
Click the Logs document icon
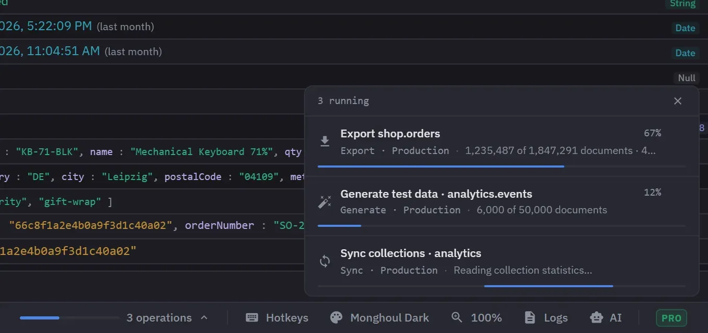(x=529, y=317)
